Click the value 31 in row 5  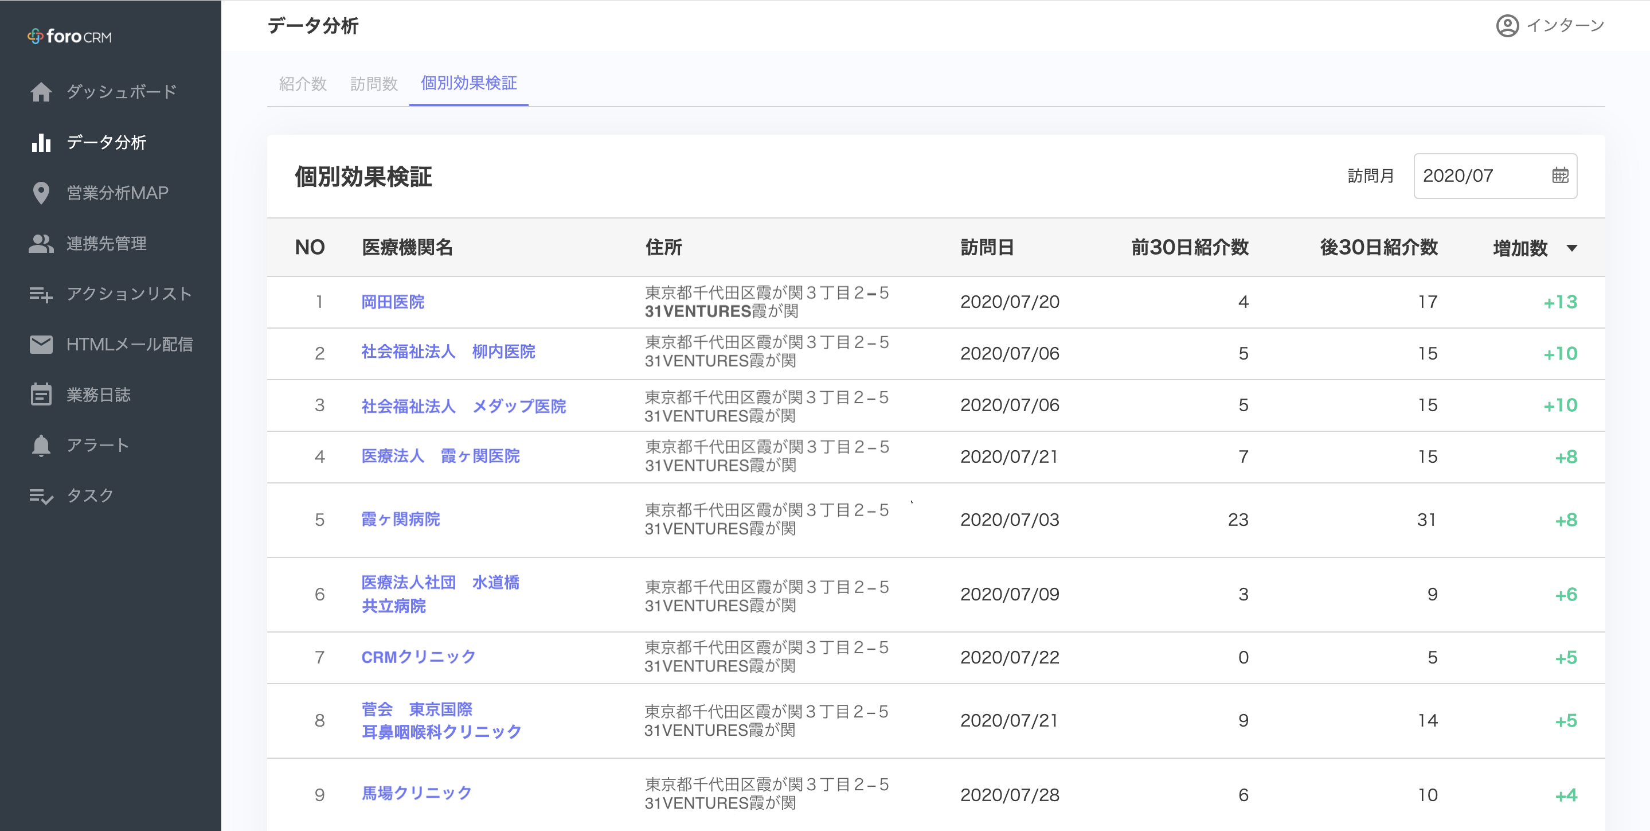pos(1426,520)
